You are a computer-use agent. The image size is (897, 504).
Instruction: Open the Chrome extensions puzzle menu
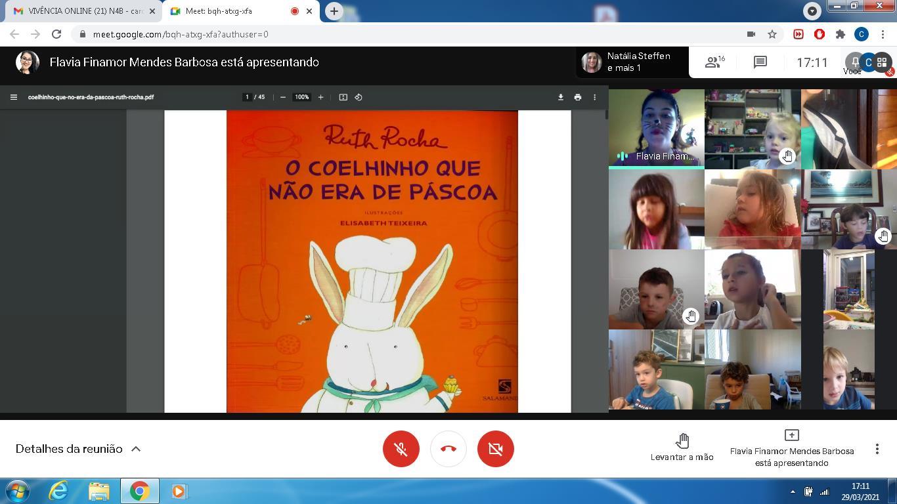(841, 34)
